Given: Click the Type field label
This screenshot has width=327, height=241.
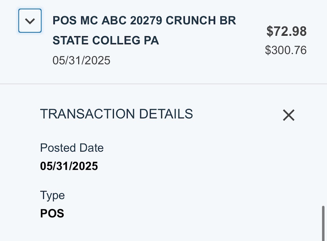Looking at the screenshot, I should pyautogui.click(x=52, y=195).
